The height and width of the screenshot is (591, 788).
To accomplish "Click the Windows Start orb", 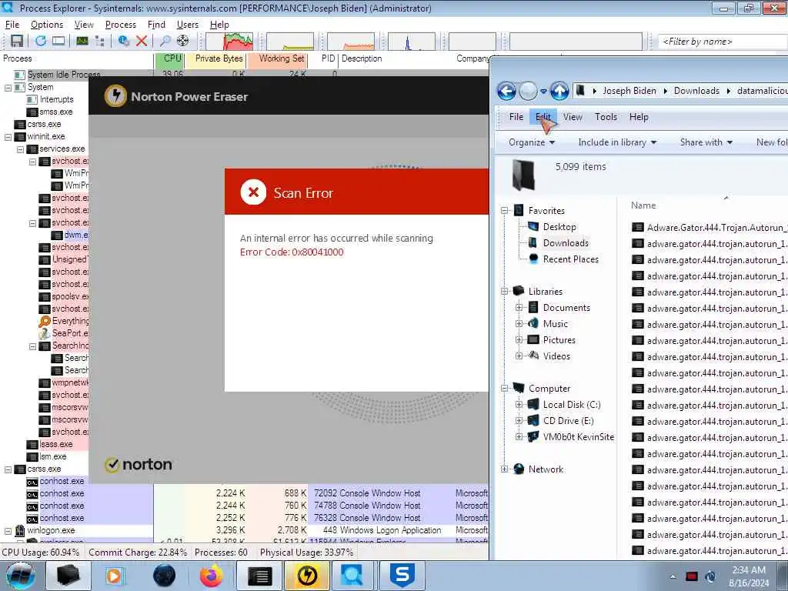I will coord(21,576).
